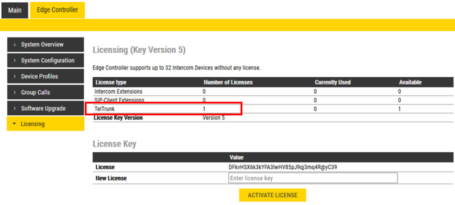Expand the System Overview arrow icon
This screenshot has width=455, height=205.
pyautogui.click(x=15, y=45)
